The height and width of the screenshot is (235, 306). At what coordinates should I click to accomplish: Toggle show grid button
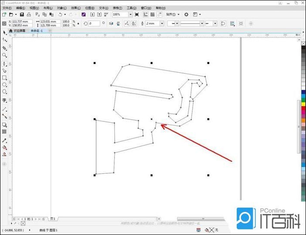coord(153,14)
